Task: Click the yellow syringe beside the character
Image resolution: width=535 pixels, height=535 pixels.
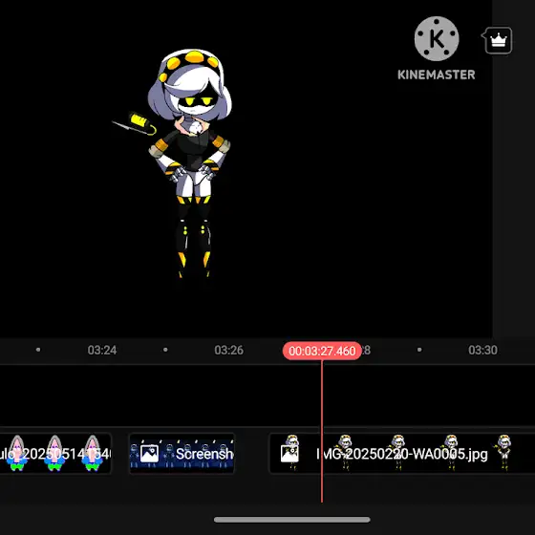Action: 135,123
